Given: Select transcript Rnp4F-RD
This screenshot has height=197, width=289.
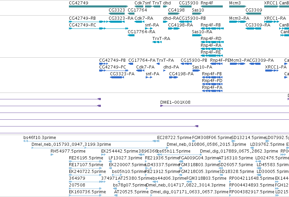Looking at the screenshot, I should [x=211, y=39].
